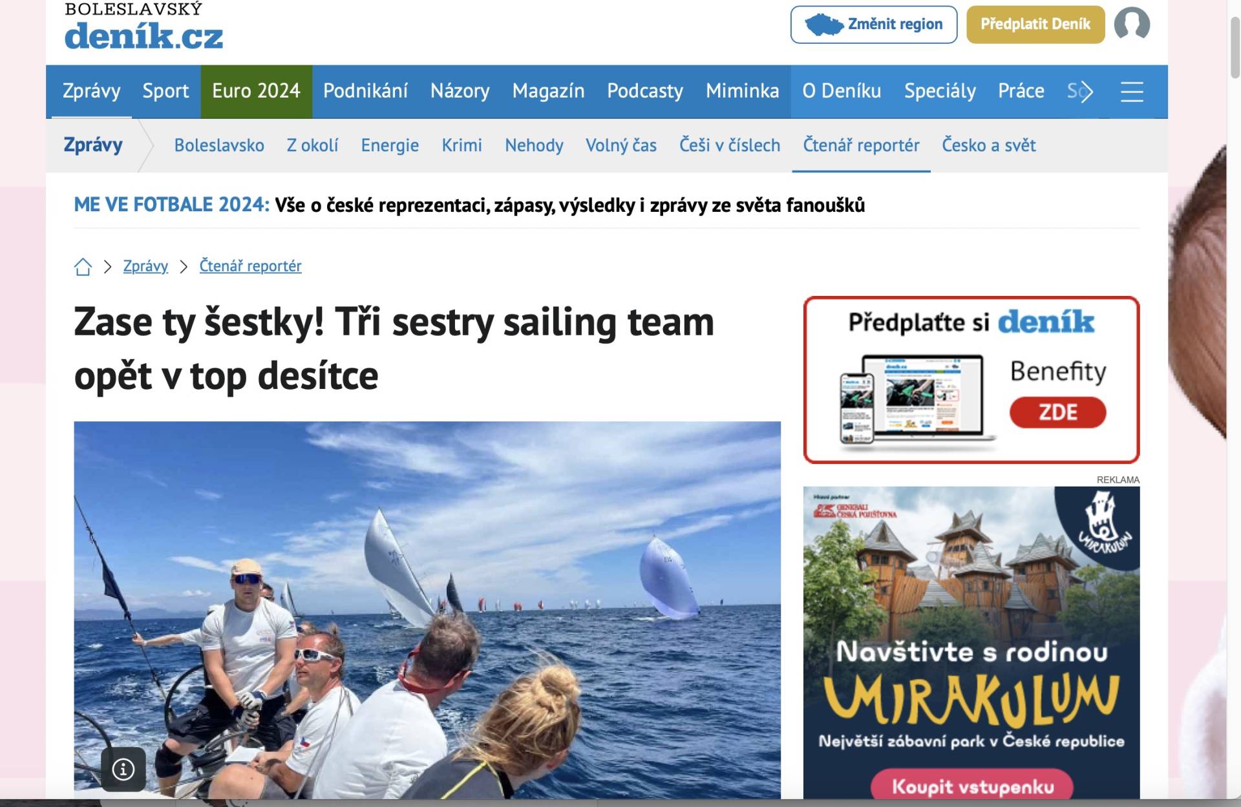Screen dimensions: 1241x807
Task: Open the Euro 2024 menu item
Action: 256,91
